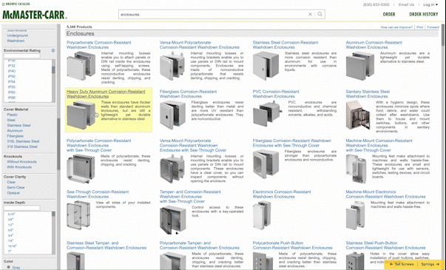The width and height of the screenshot is (446, 270).
Task: Open Stainless Steel Corrosion-Resistant enclosure image
Action: point(266,66)
